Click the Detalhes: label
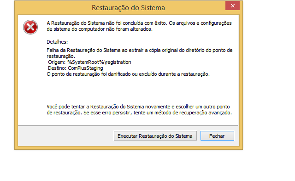The height and width of the screenshot is (181, 295). 57,42
